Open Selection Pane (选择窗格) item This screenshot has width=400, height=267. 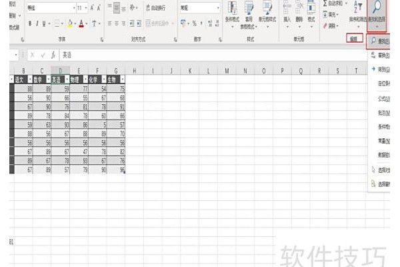pos(380,184)
